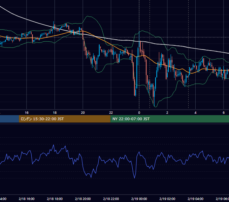Click time axis label 16
The width and height of the screenshot is (229, 202).
pos(27,113)
